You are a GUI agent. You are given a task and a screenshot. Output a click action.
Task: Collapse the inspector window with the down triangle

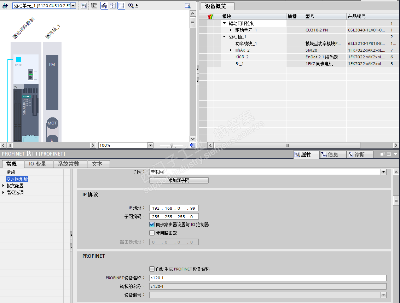395,154
